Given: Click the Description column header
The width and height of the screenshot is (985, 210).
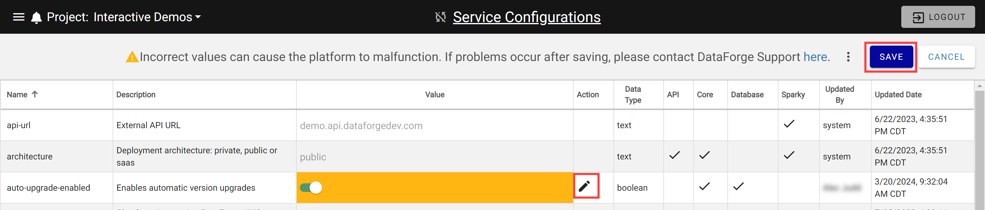Looking at the screenshot, I should click(x=136, y=94).
